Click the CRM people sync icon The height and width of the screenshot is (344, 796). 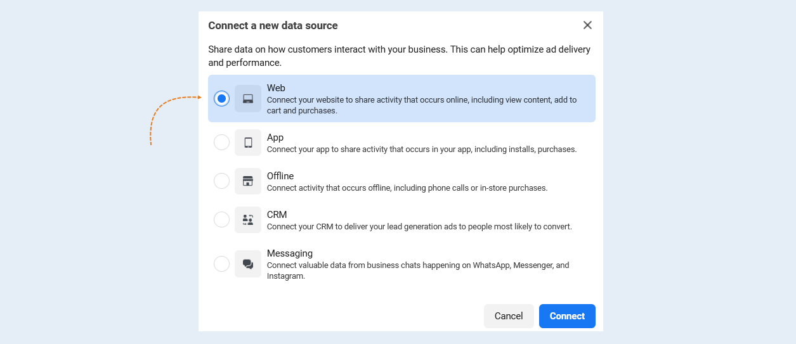click(x=248, y=220)
